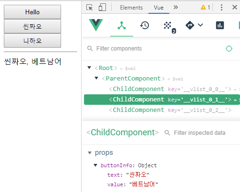Click the magnifier icon beside Filter components
This screenshot has width=240, height=192.
90,49
